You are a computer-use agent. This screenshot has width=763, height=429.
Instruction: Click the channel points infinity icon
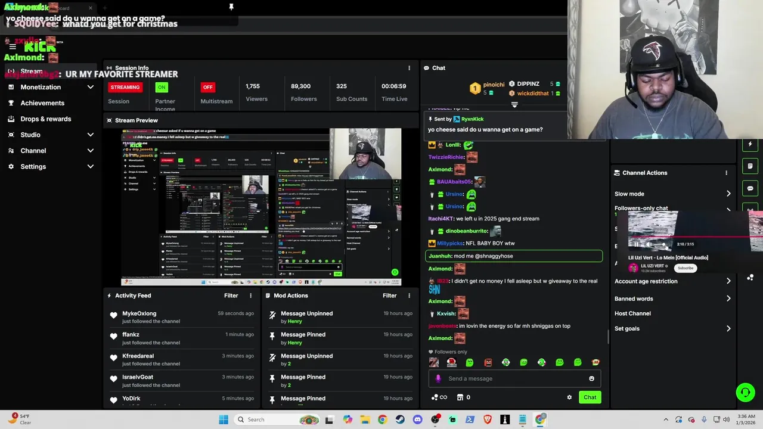439,397
